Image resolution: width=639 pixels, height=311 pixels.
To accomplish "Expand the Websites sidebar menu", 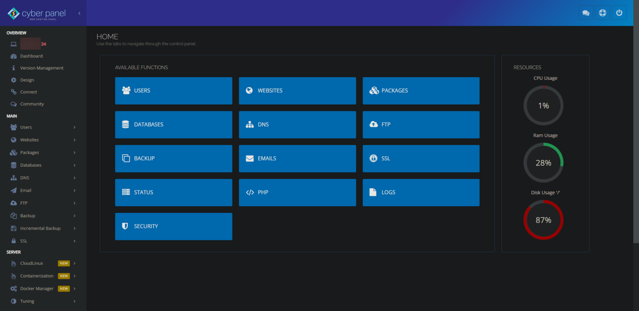I will (x=42, y=140).
